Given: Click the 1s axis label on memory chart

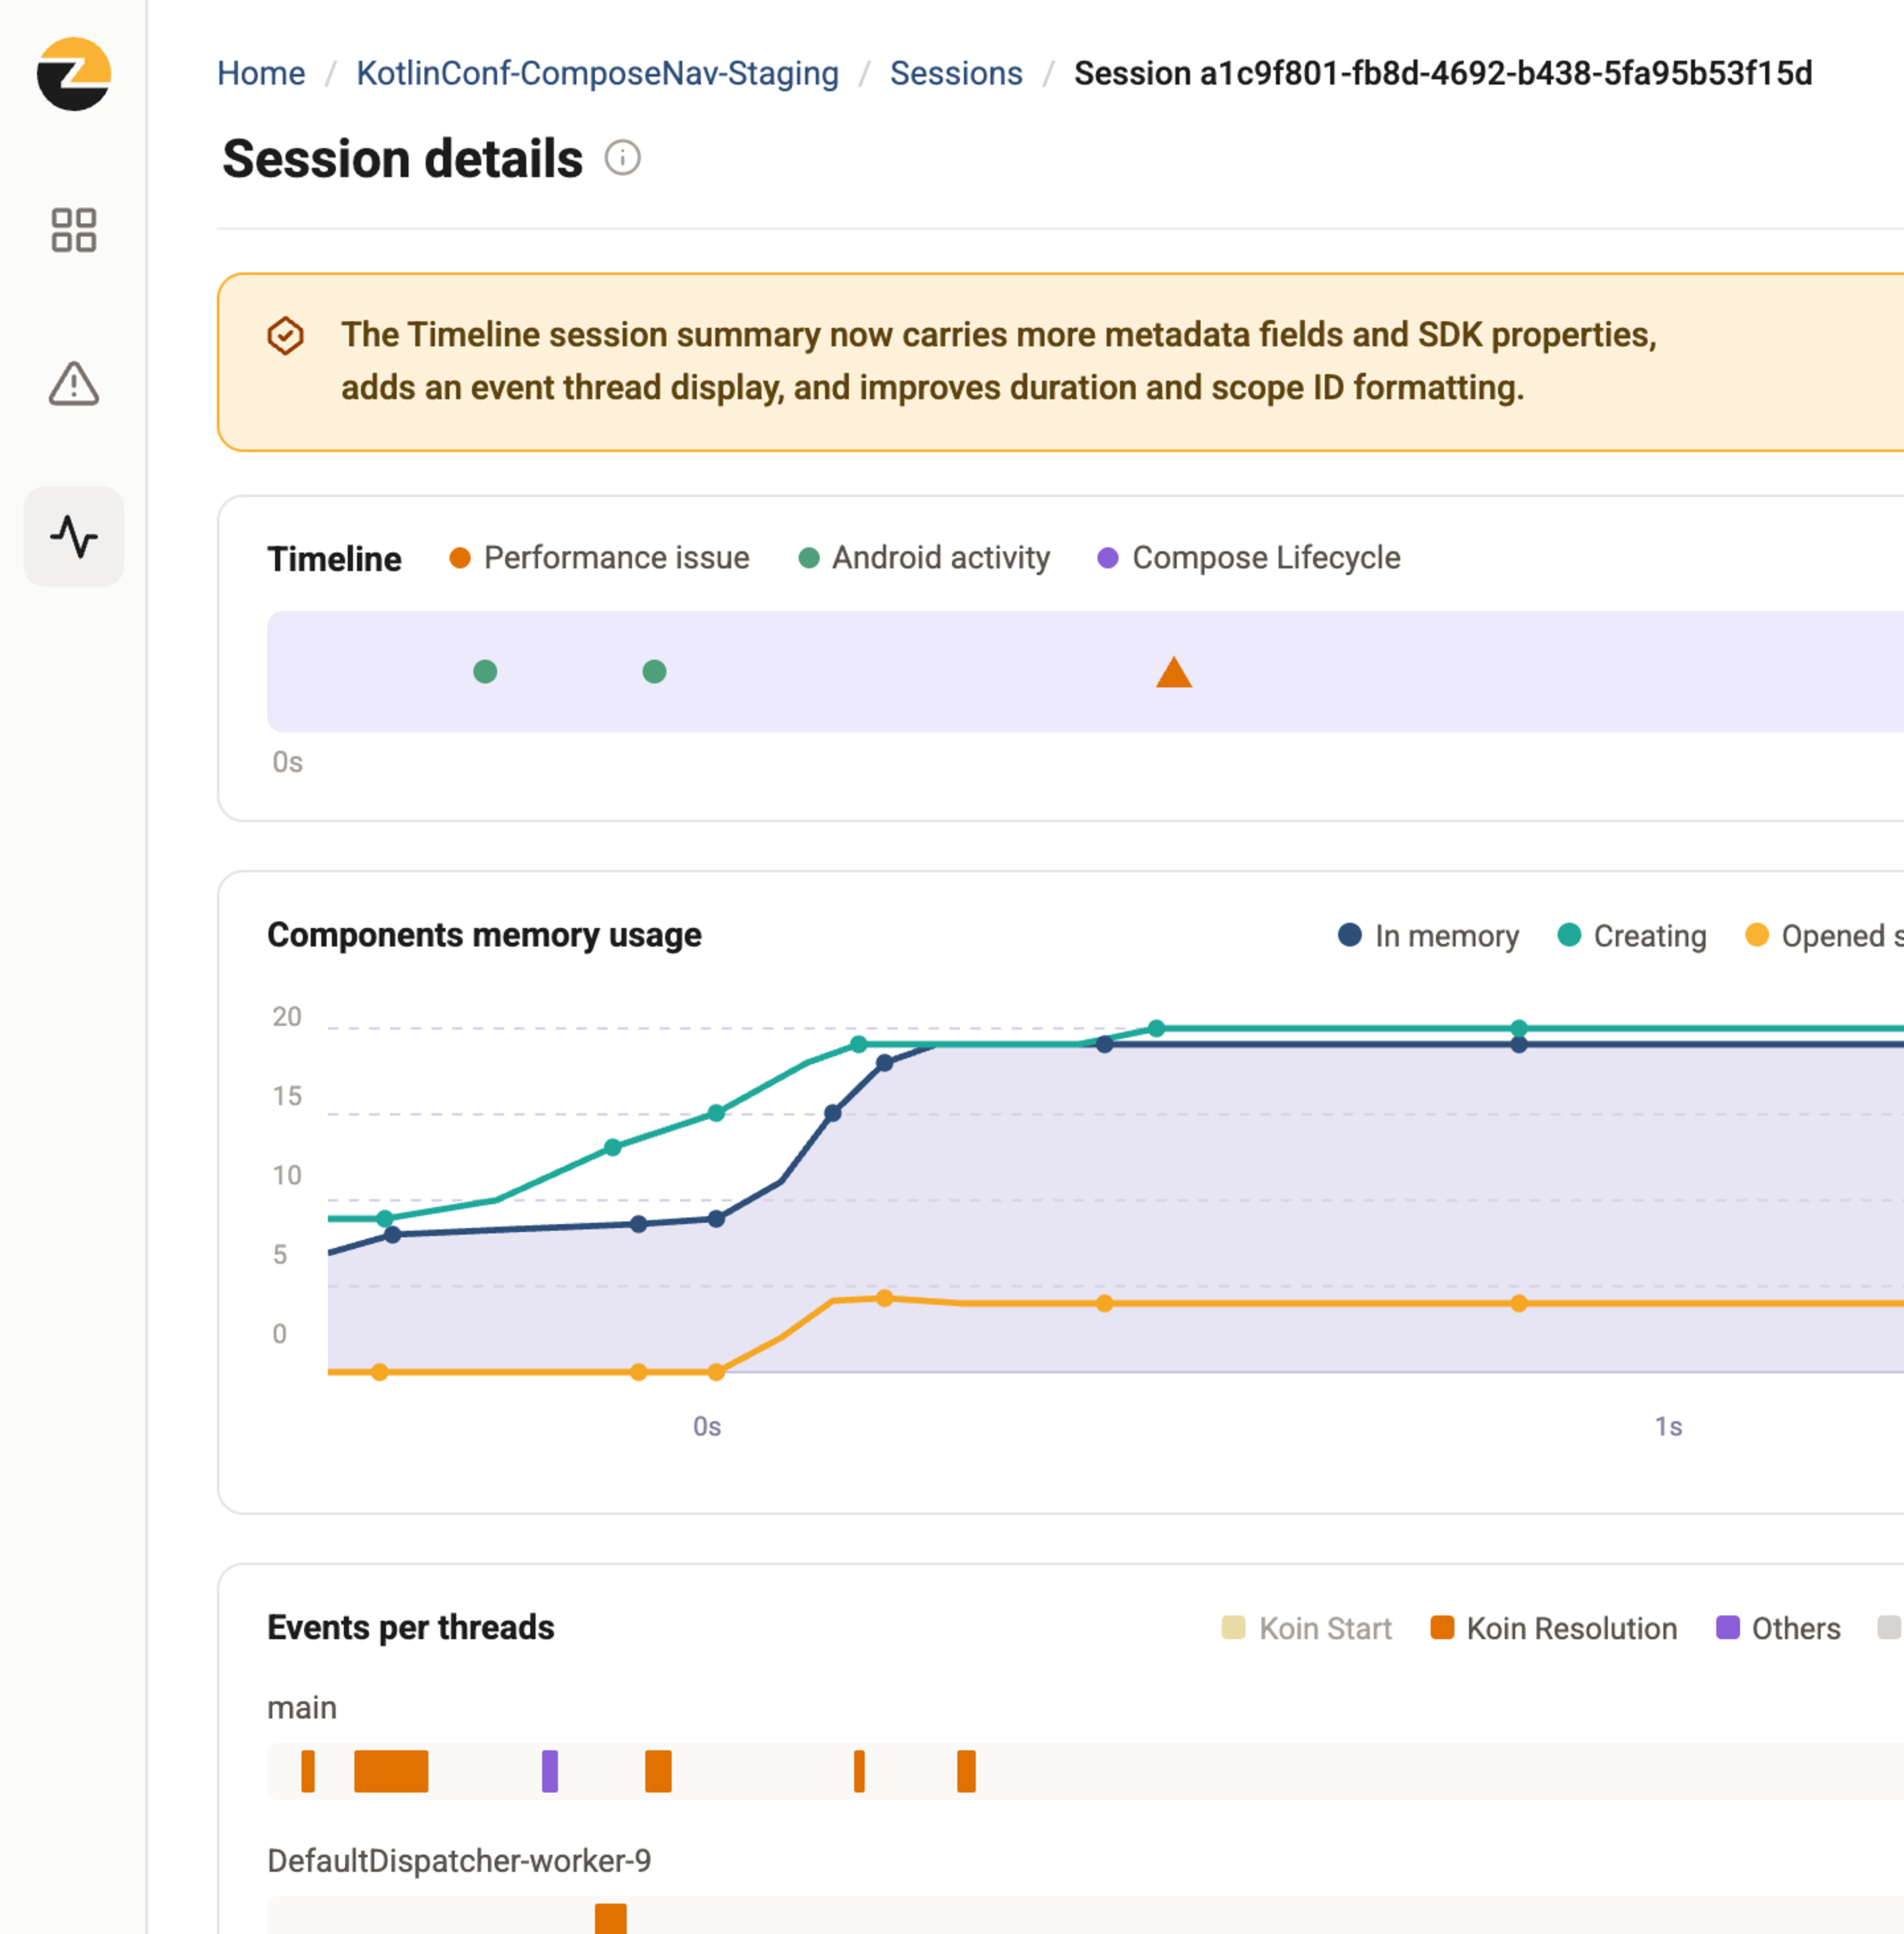Looking at the screenshot, I should [x=1668, y=1426].
